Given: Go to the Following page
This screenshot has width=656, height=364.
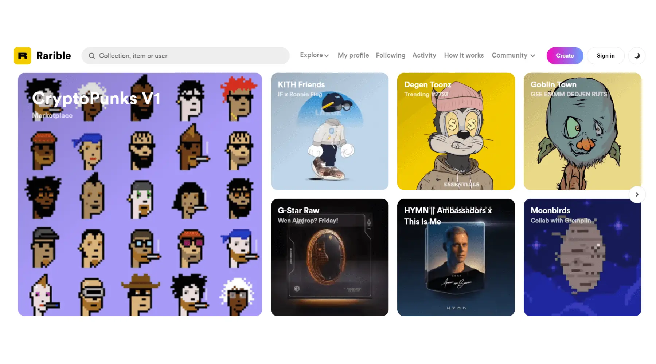Looking at the screenshot, I should [x=390, y=55].
